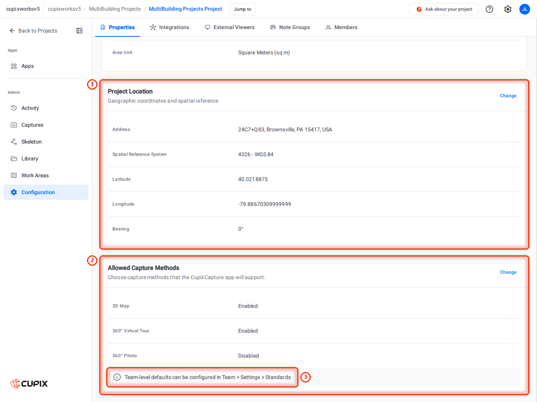Click the Captures camera icon
Image resolution: width=537 pixels, height=402 pixels.
(14, 125)
